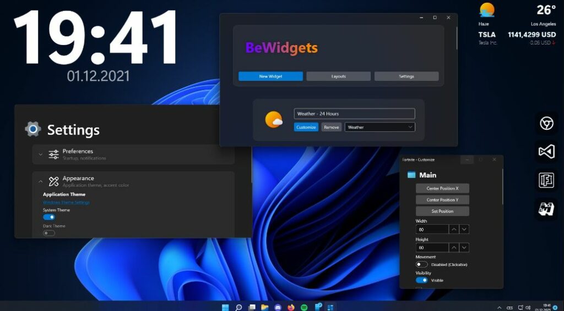This screenshot has width=564, height=311.
Task: Turn off the Visibility toggle
Action: pos(422,280)
